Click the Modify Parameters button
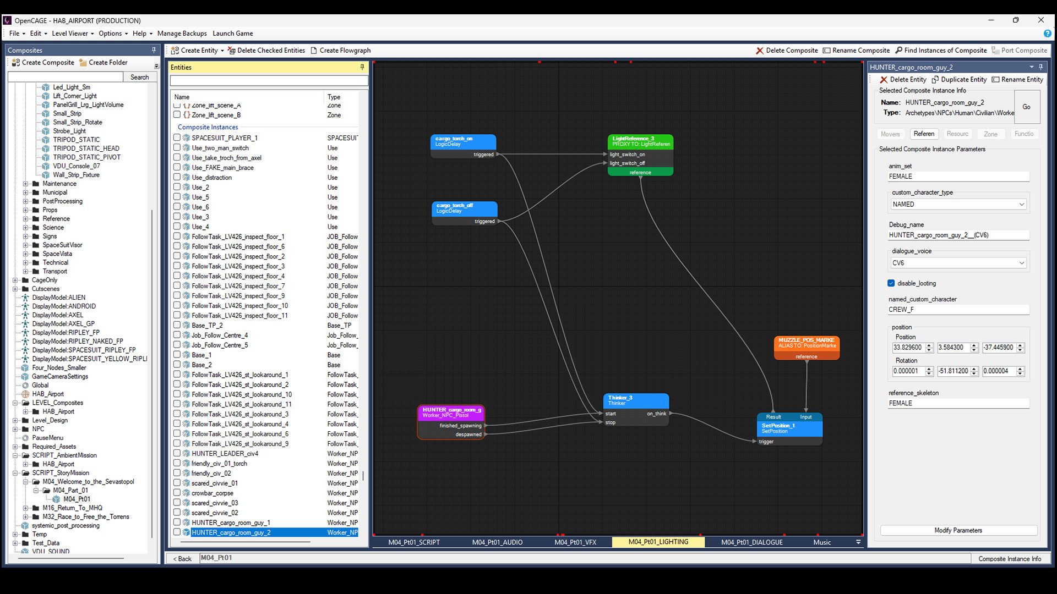The height and width of the screenshot is (594, 1057). tap(958, 531)
